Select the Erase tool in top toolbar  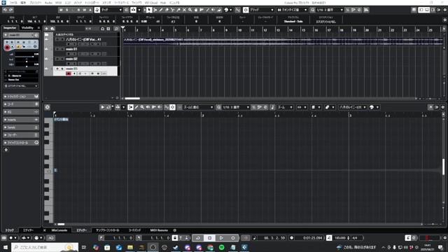167,10
